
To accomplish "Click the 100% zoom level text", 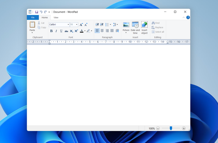I will point(152,128).
